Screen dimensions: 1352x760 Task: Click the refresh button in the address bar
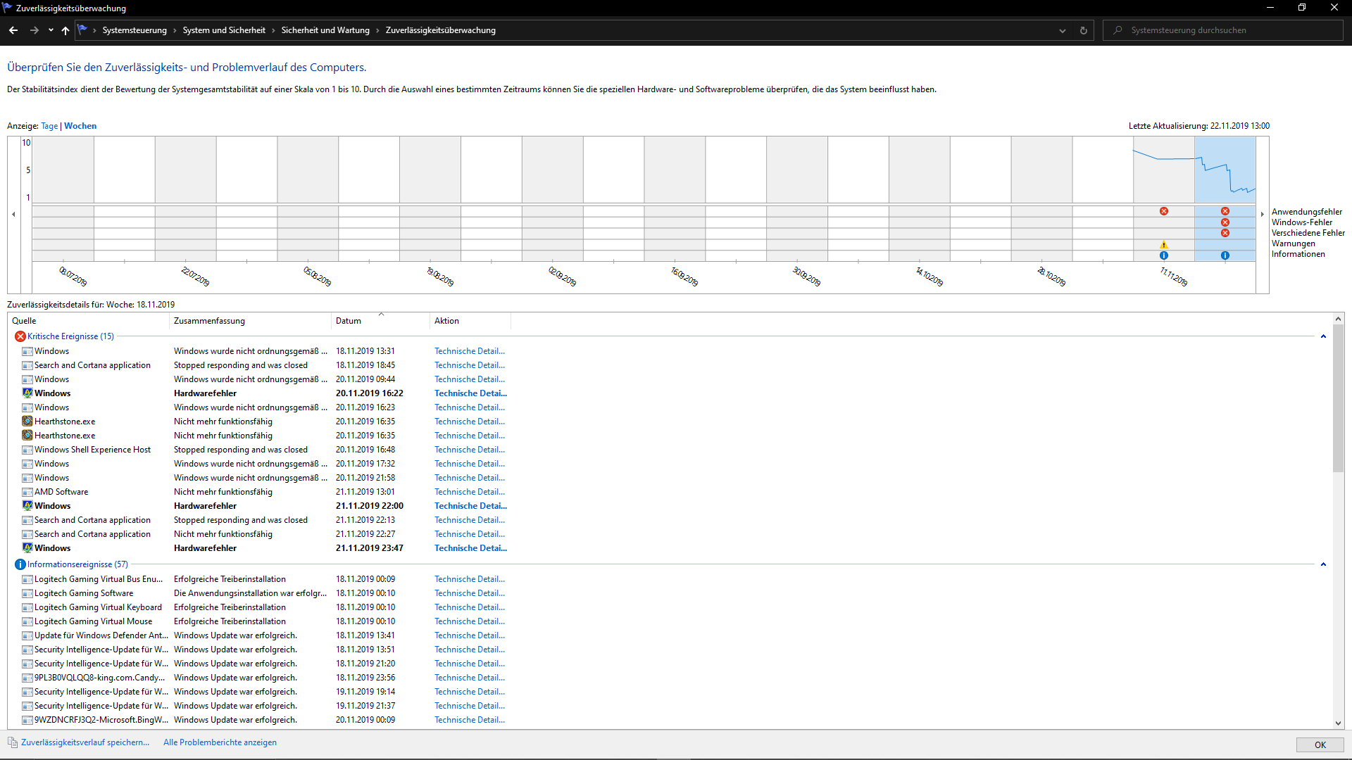point(1084,30)
